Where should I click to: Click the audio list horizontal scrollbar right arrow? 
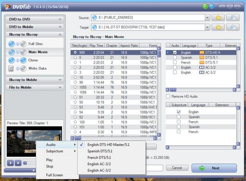234,90
